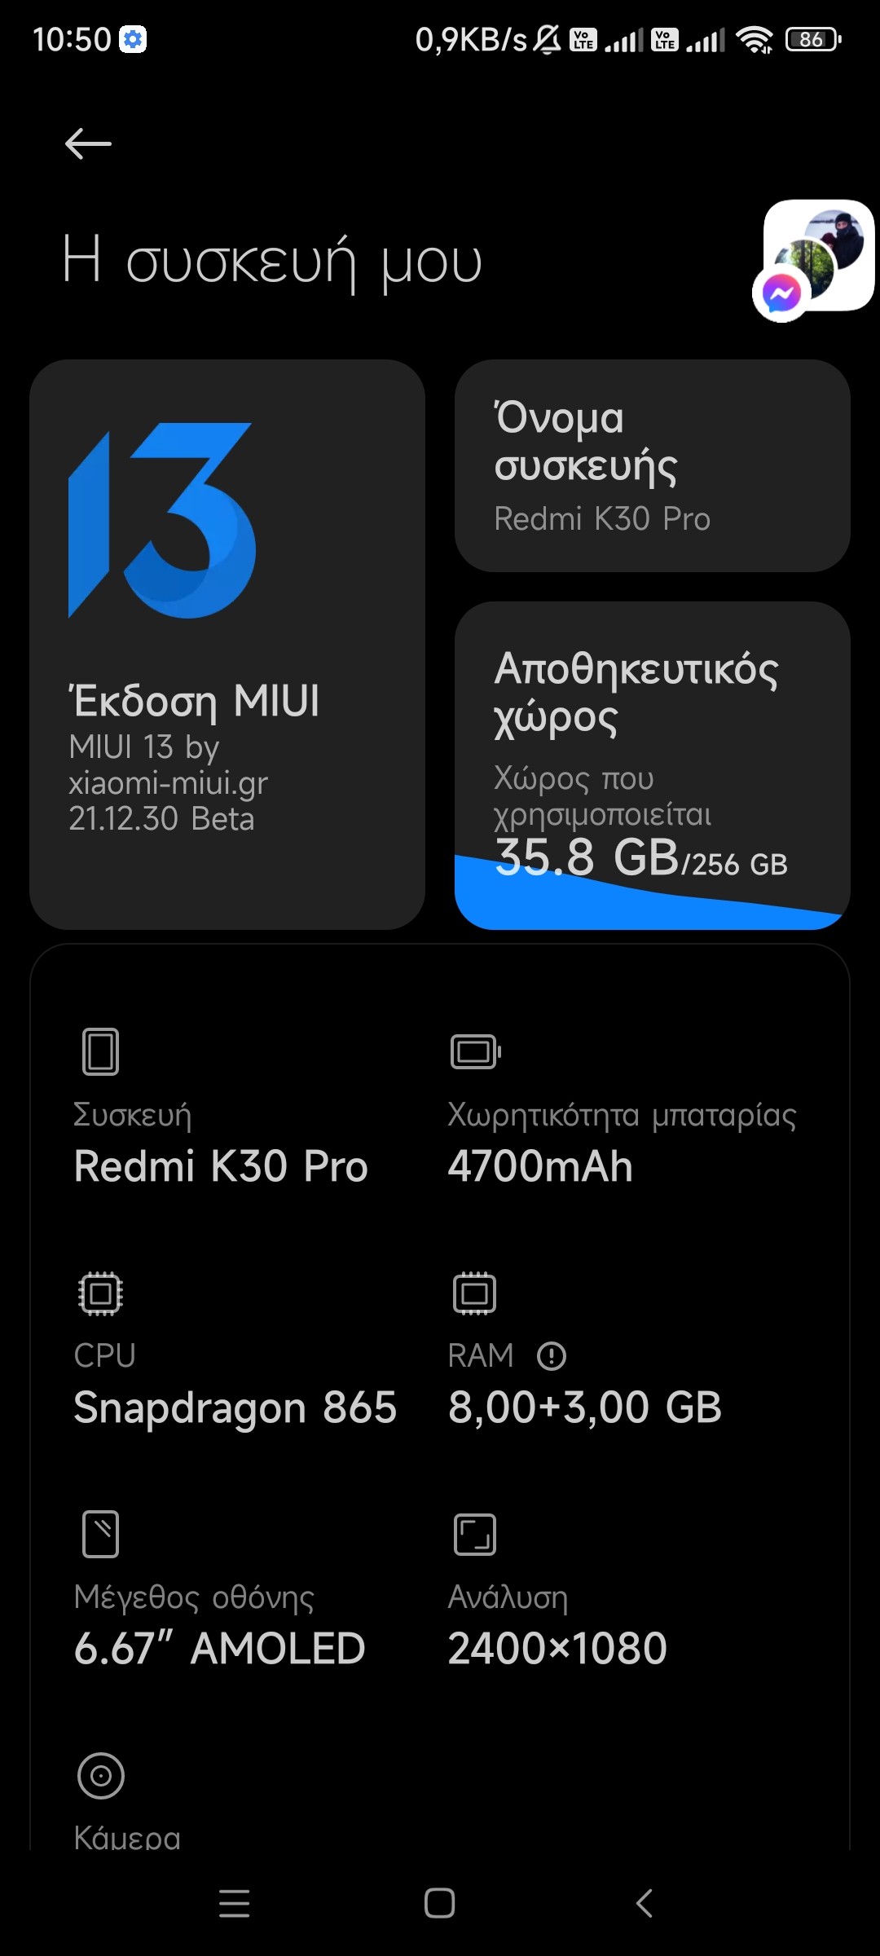Open the Όνομα συσκευής card
880x1956 pixels.
click(652, 466)
